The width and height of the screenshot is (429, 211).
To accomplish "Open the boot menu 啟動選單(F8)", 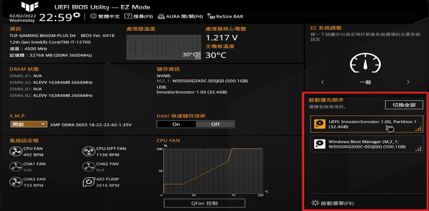I will [x=332, y=203].
